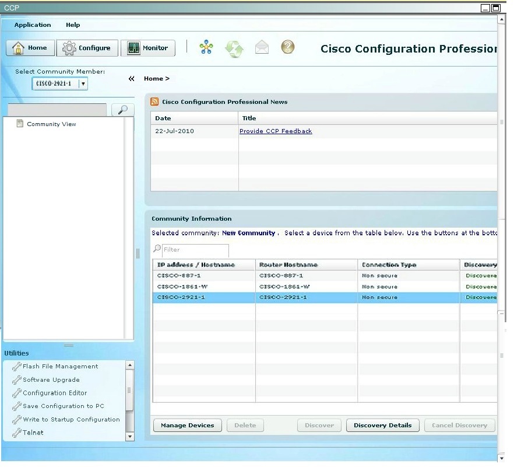Viewport: 514px width, 467px height.
Task: Click wrench icon beside Flash File Management
Action: 17,367
